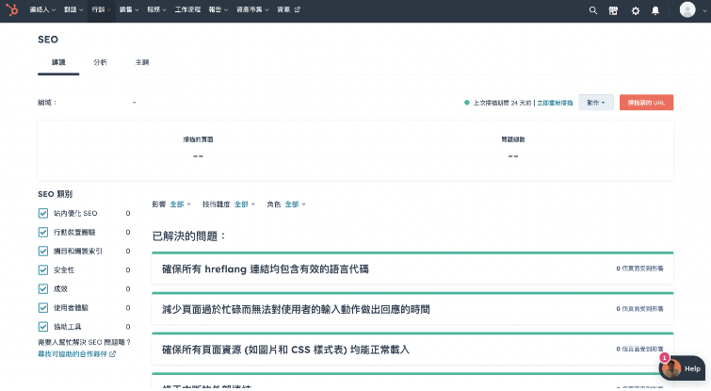Switch to the 分析 tab
The width and height of the screenshot is (711, 391).
(x=100, y=62)
